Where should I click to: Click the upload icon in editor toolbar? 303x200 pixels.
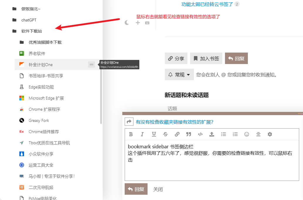[x=212, y=134]
